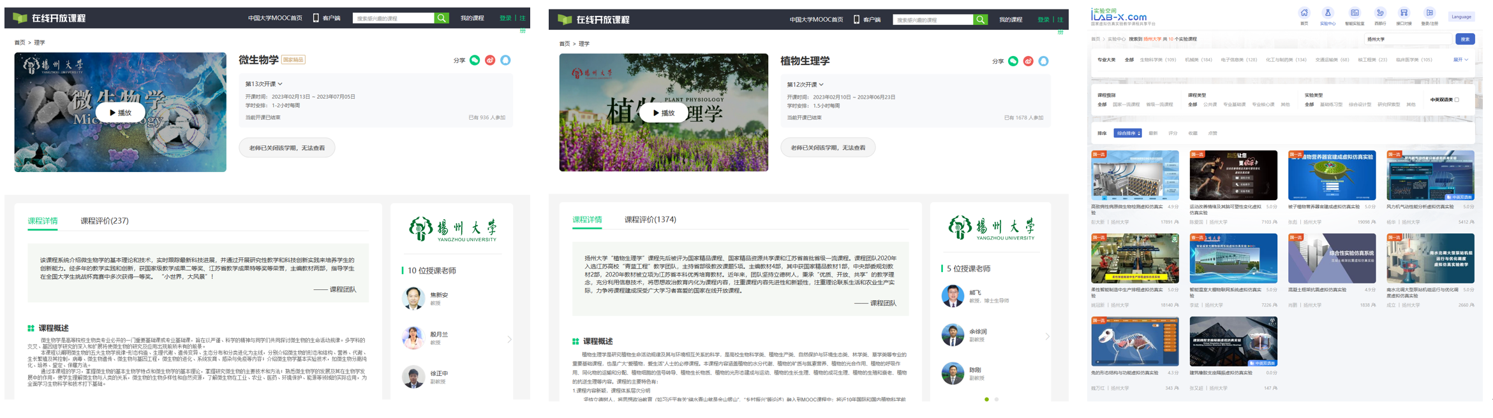
Task: Open the 智能实验室 icon
Action: click(1355, 13)
